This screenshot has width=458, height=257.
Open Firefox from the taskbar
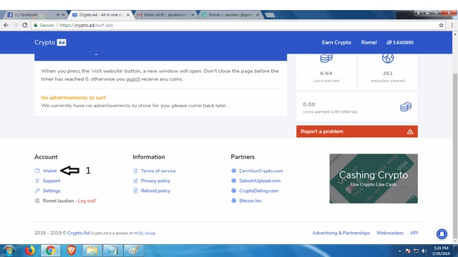click(29, 251)
